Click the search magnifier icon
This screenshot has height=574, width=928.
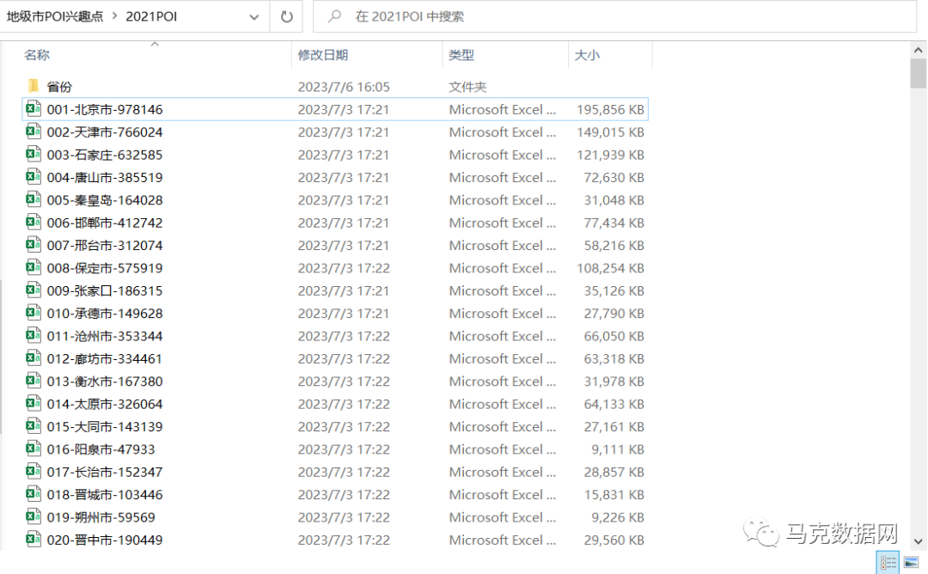335,16
